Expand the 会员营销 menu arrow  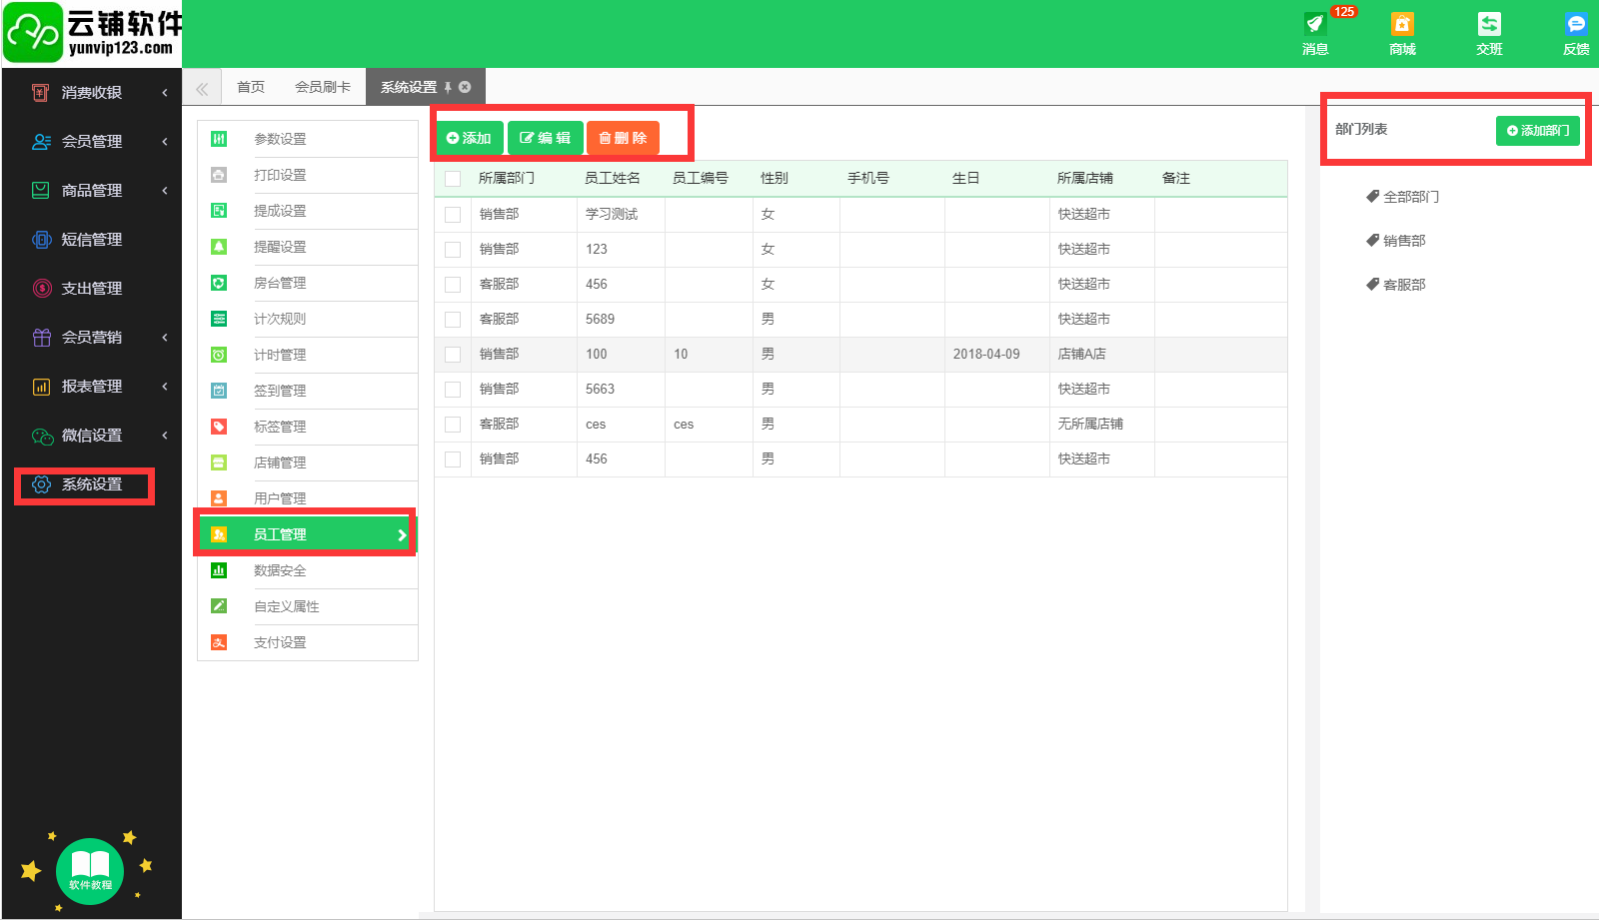click(x=165, y=337)
